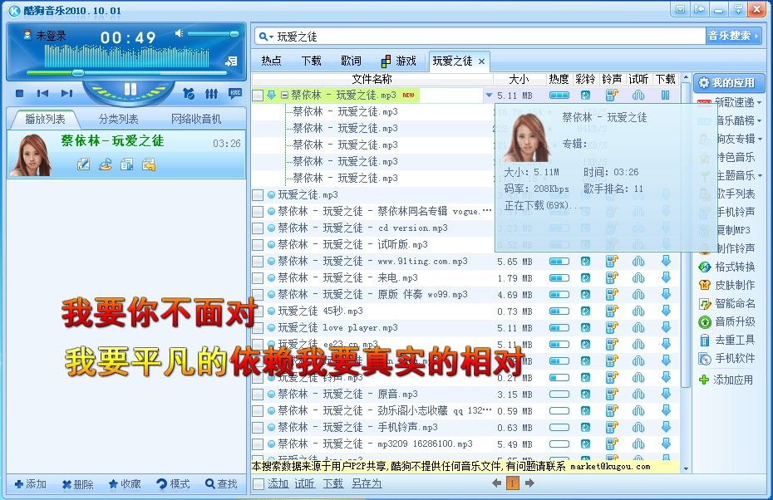Click the always-on-top pin icon in title bar
773x500 pixels.
pyautogui.click(x=738, y=9)
